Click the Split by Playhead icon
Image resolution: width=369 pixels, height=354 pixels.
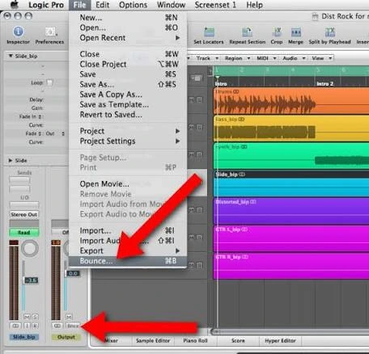click(x=329, y=32)
